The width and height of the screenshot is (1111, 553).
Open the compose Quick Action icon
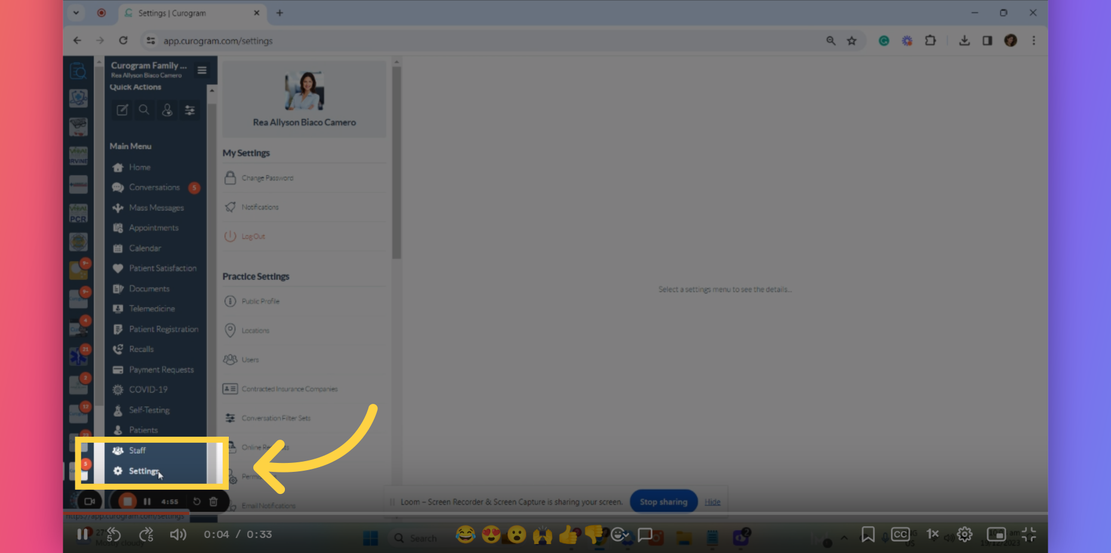[x=122, y=110]
